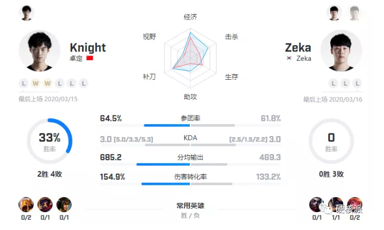This screenshot has width=384, height=230.
Task: Click Knight's first L match result badge
Action: coord(23,84)
